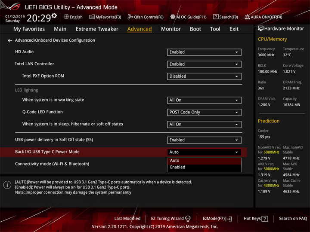Image resolution: width=310 pixels, height=232 pixels.
Task: Click the Hardware Monitor icon
Action: click(260, 29)
